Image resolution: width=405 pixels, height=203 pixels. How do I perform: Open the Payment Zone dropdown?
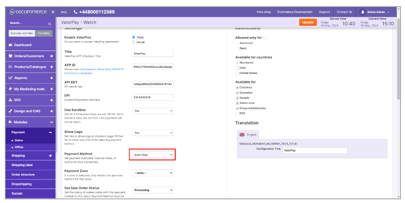[153, 173]
